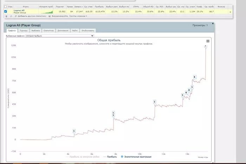Toggle Прибыль за минусом рейка legend item

(x=83, y=157)
